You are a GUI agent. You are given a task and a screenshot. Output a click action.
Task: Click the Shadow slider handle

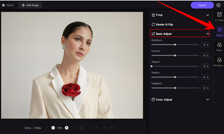pos(175,77)
